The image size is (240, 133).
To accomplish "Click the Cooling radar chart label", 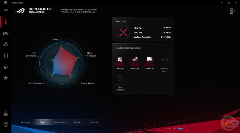I will point(54,39).
